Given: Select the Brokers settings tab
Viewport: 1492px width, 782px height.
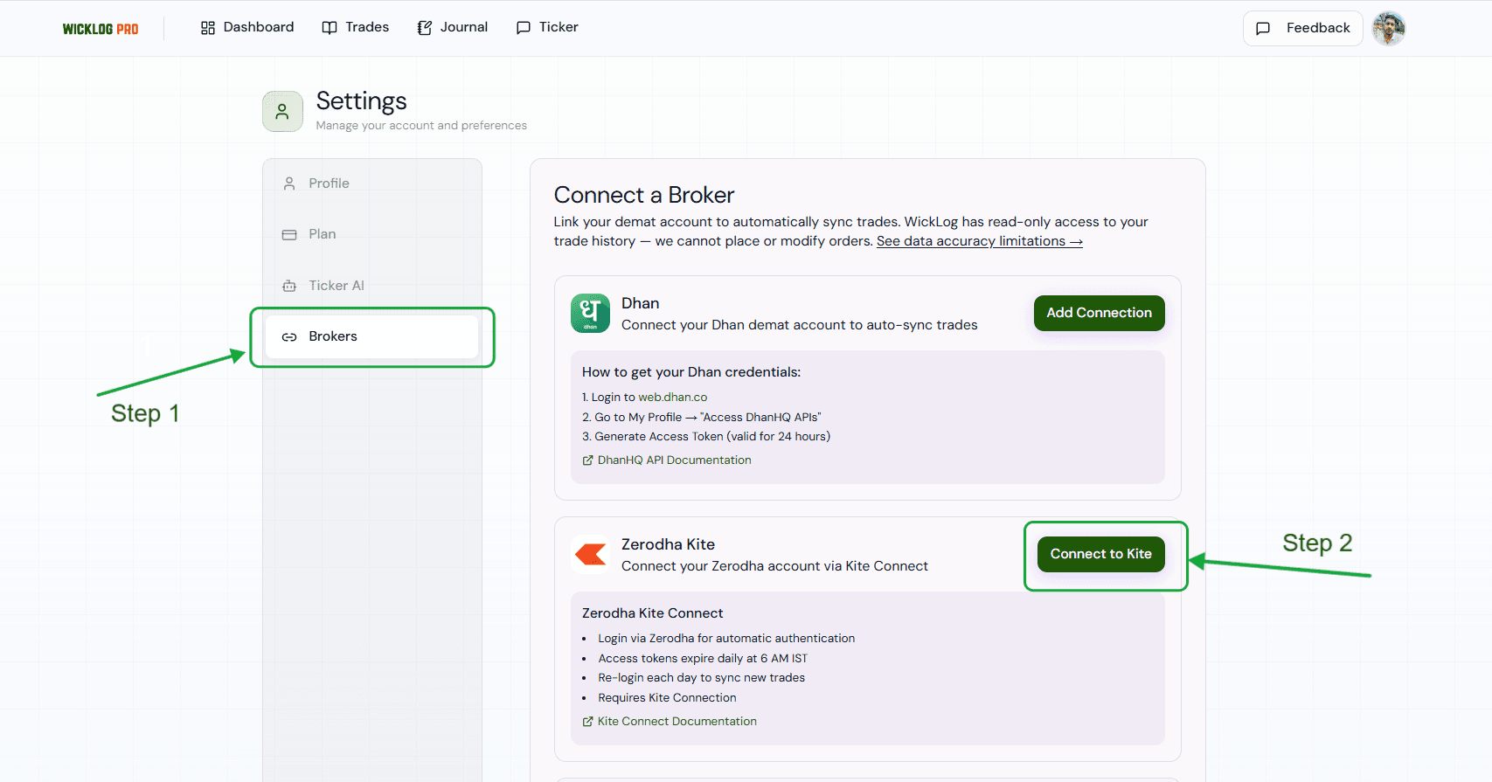Looking at the screenshot, I should point(371,336).
